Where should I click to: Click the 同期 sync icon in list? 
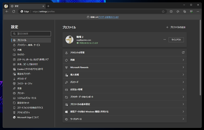click(x=66, y=60)
